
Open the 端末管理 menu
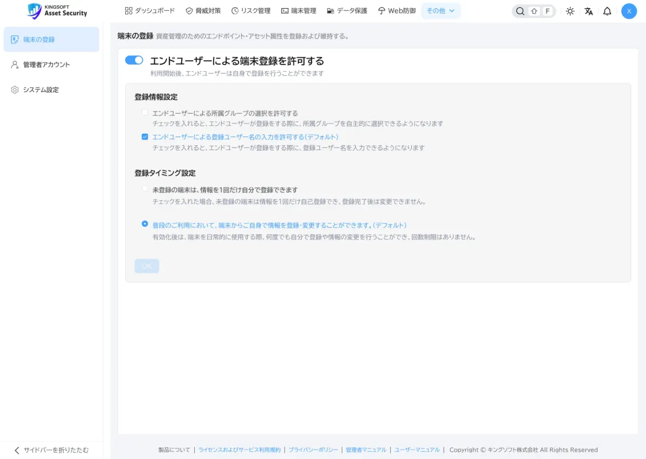point(299,11)
